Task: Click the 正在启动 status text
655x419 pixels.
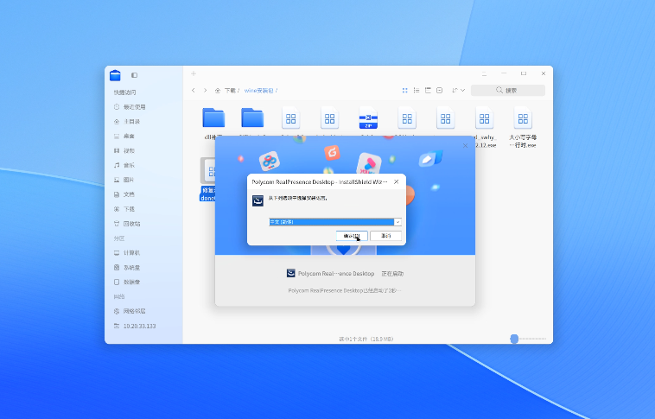Action: tap(392, 274)
